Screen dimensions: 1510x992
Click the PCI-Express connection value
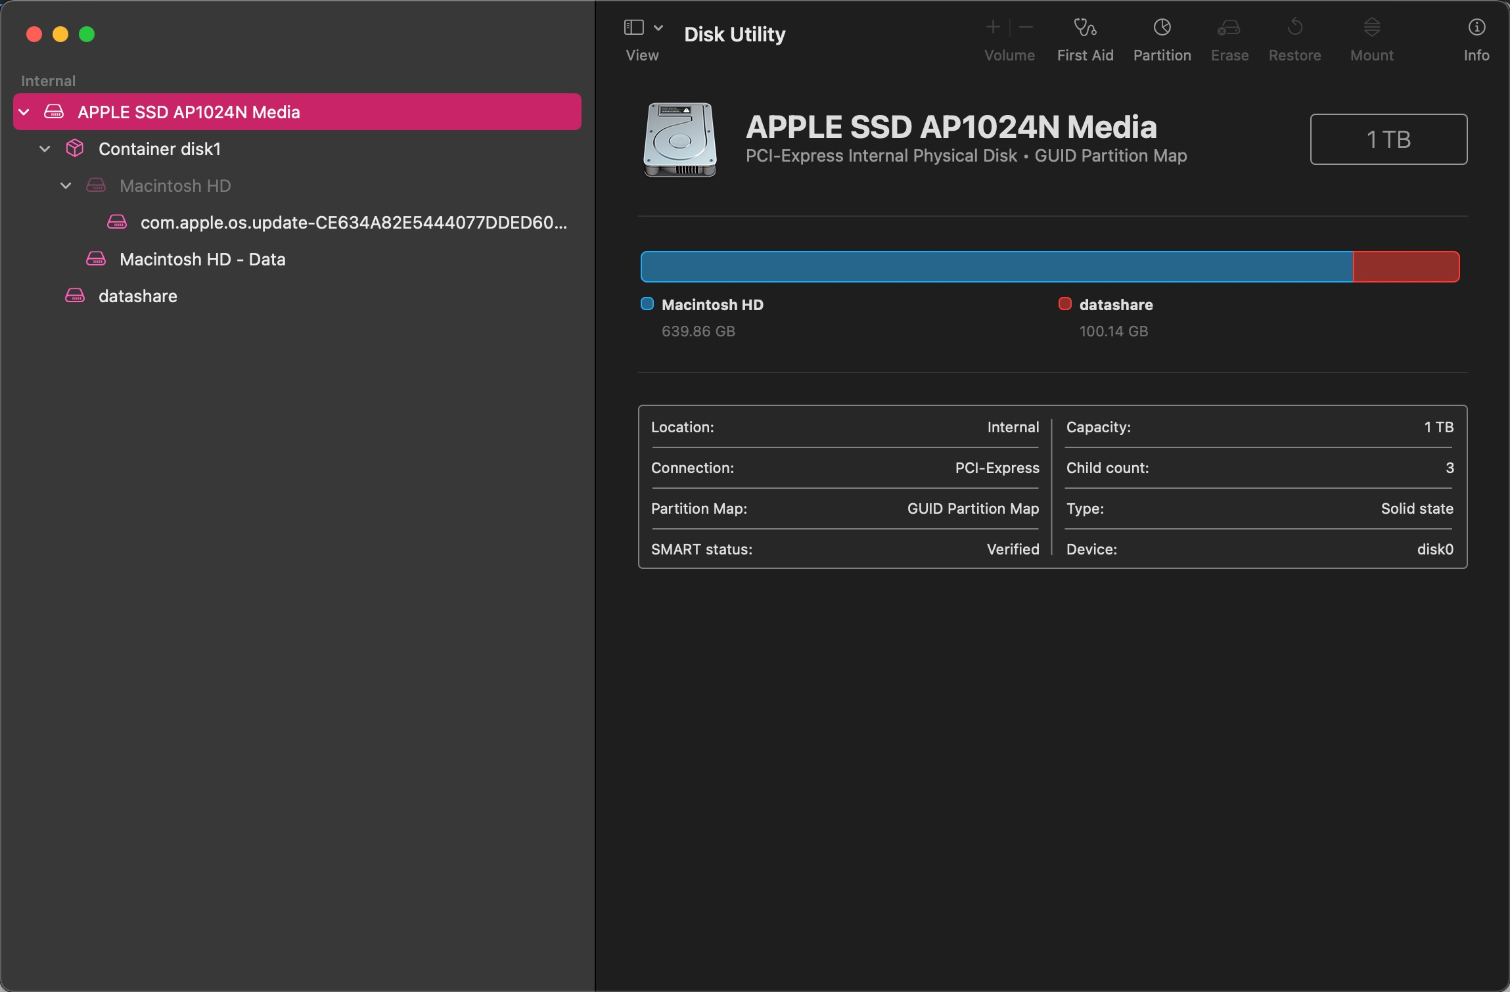[997, 468]
